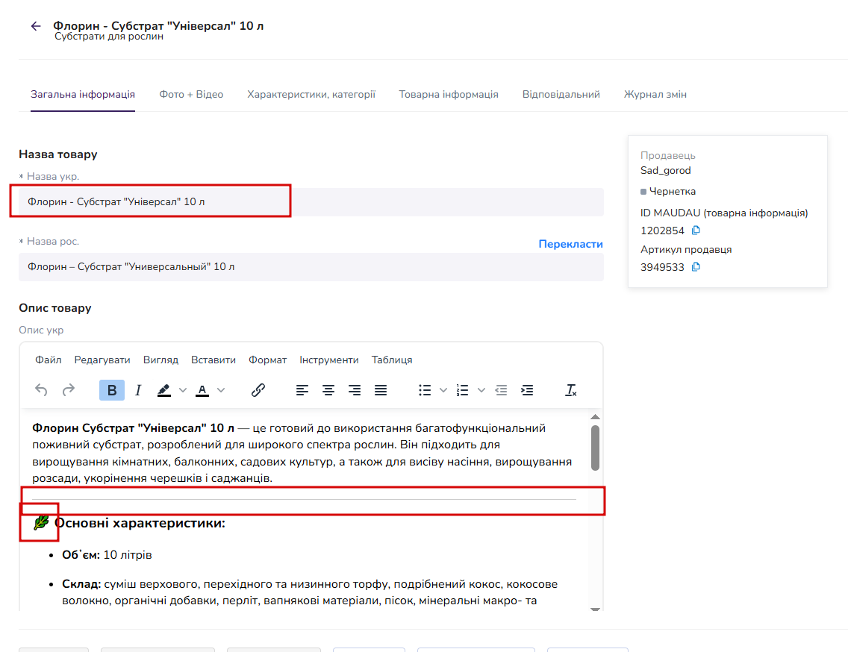Click the Склад: bullet item text
Screen dimensions: 848x652
pyautogui.click(x=310, y=592)
